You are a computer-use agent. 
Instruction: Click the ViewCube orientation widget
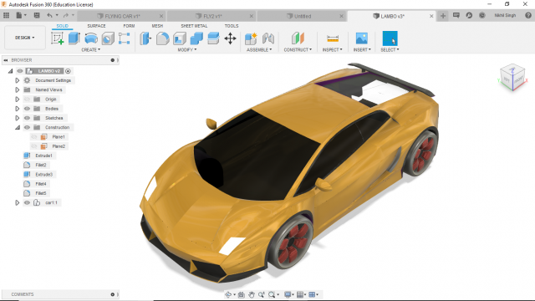512,77
